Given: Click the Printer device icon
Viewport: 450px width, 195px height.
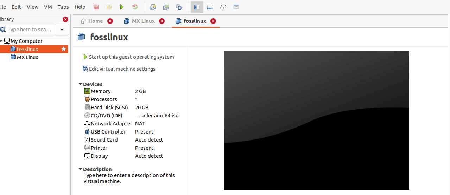Looking at the screenshot, I should [x=87, y=148].
